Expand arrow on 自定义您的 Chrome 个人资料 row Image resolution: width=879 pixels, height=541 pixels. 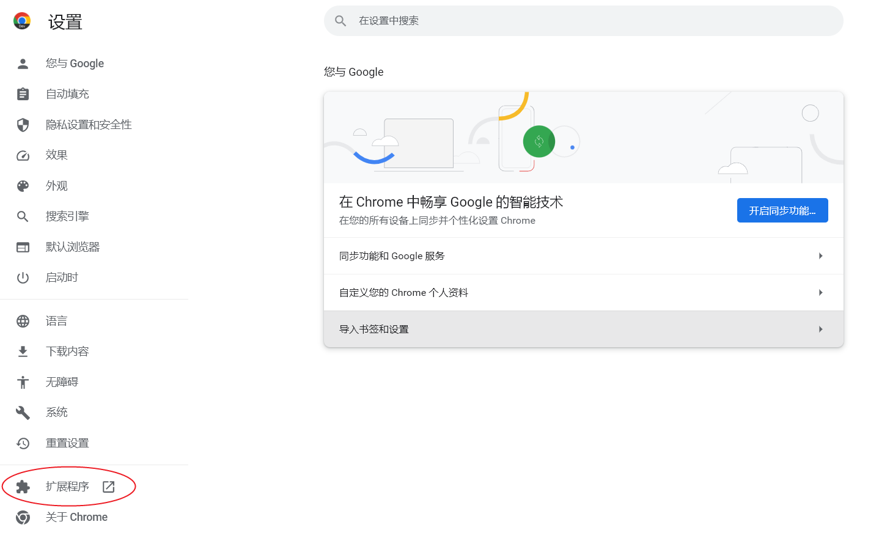tap(821, 293)
